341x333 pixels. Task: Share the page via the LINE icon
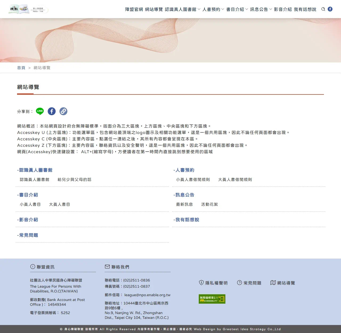39,111
